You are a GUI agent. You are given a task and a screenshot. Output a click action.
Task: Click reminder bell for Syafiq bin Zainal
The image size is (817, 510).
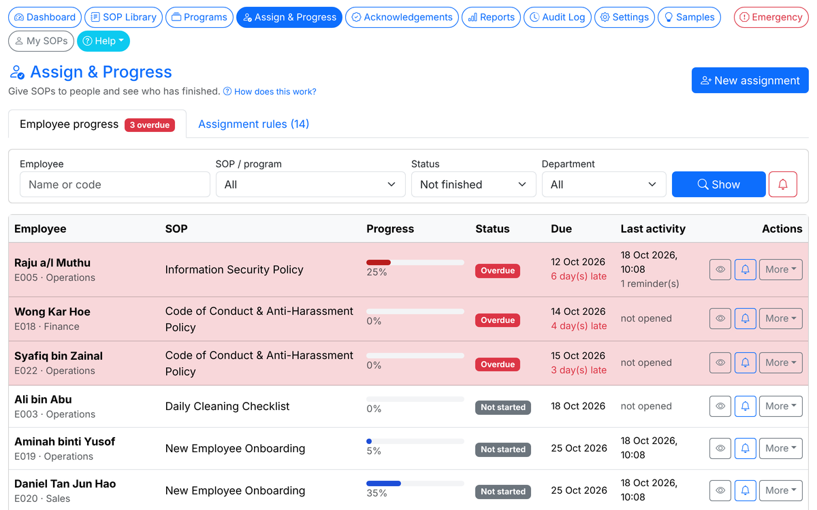pos(746,362)
